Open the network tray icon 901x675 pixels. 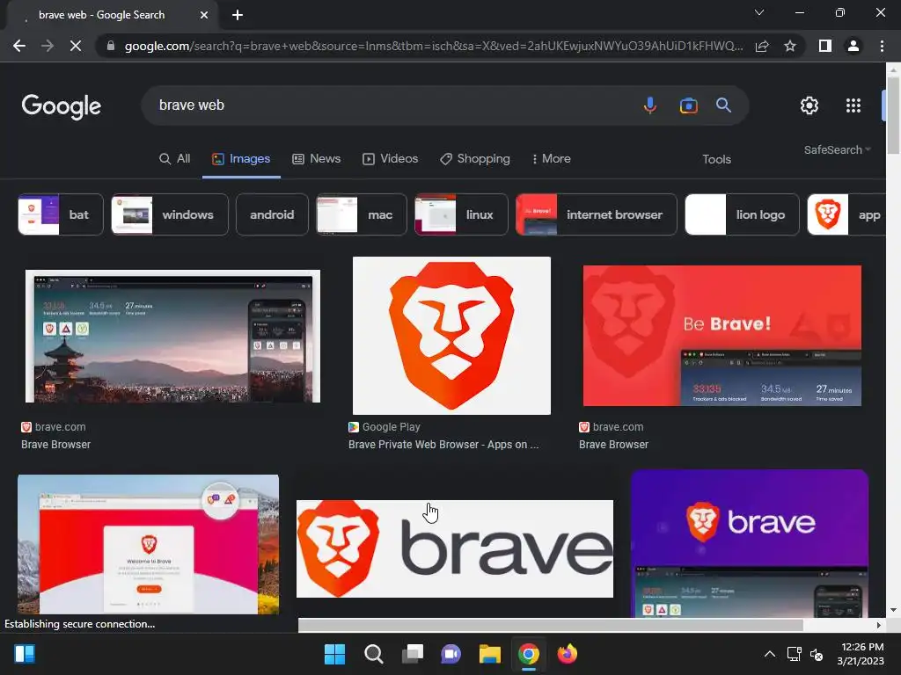[x=794, y=654]
